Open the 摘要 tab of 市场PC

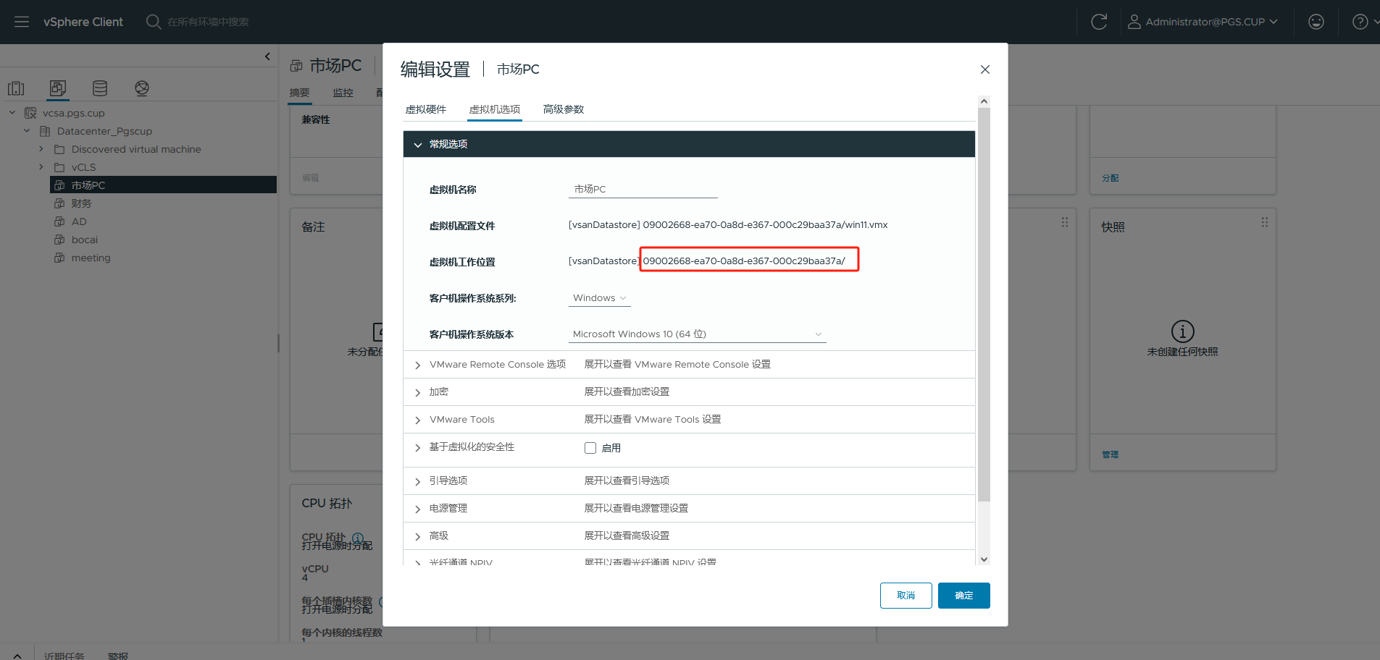click(299, 93)
